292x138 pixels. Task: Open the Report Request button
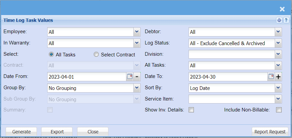click(x=270, y=132)
